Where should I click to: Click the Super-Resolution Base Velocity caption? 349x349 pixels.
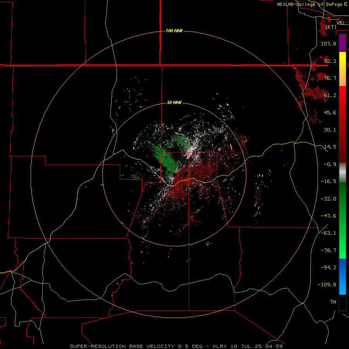(x=176, y=346)
